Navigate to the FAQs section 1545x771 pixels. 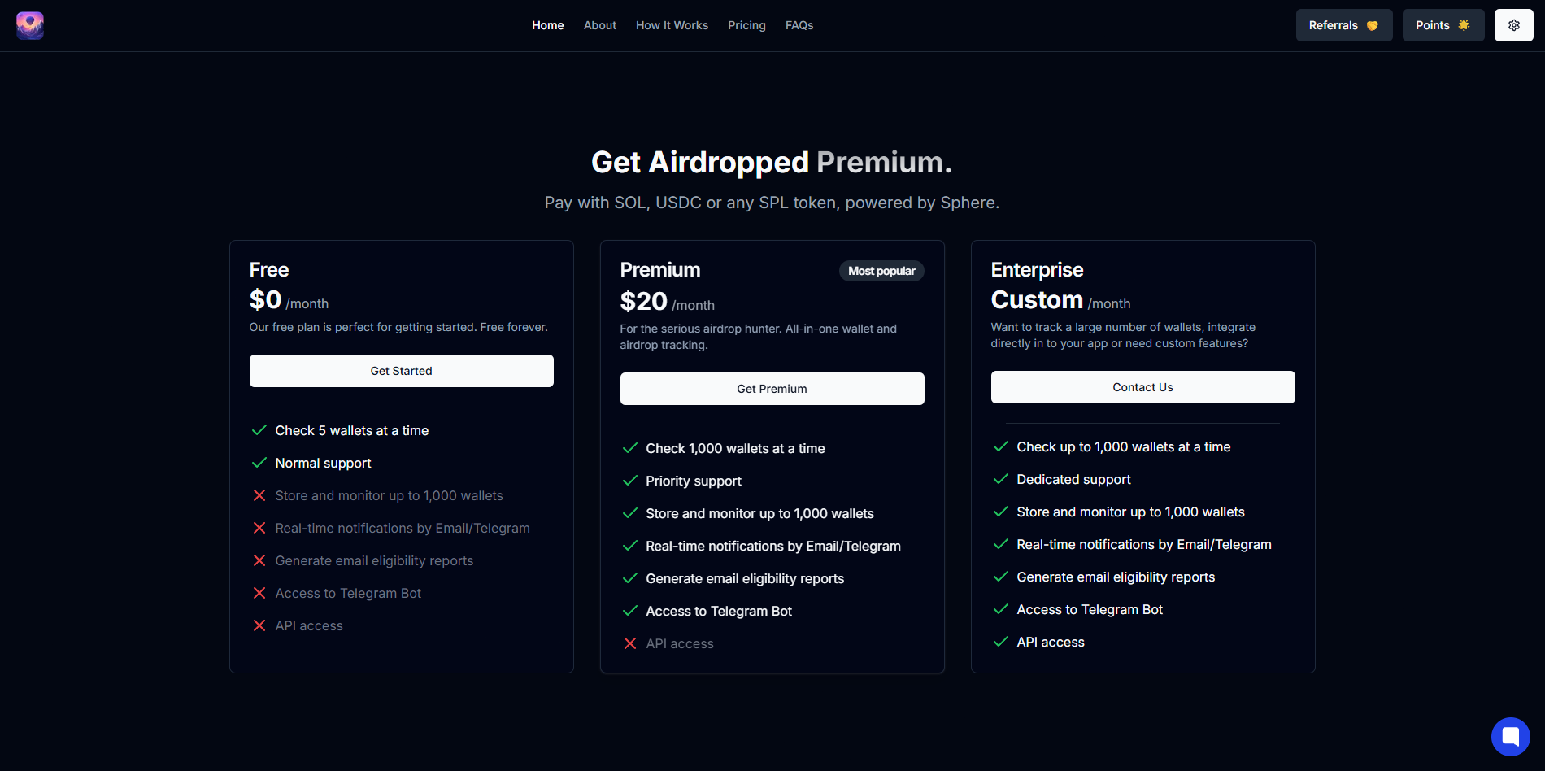(x=799, y=25)
